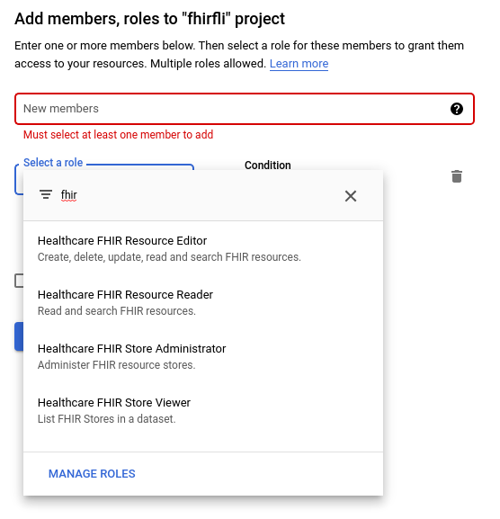
Task: Click the blue button behind the dropdown
Action: (x=19, y=336)
